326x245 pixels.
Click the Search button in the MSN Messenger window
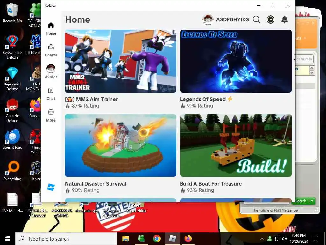click(301, 201)
